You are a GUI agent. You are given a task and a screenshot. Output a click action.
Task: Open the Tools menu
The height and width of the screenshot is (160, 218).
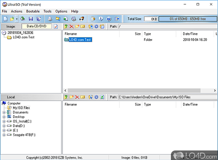pyautogui.click(x=48, y=11)
